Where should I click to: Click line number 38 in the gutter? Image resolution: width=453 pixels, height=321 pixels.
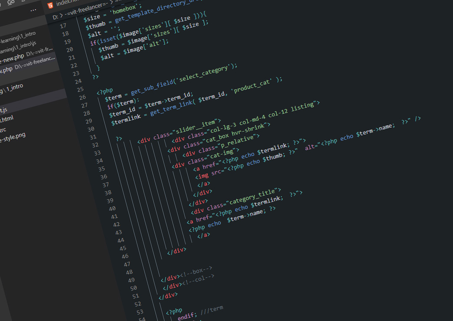point(108,192)
